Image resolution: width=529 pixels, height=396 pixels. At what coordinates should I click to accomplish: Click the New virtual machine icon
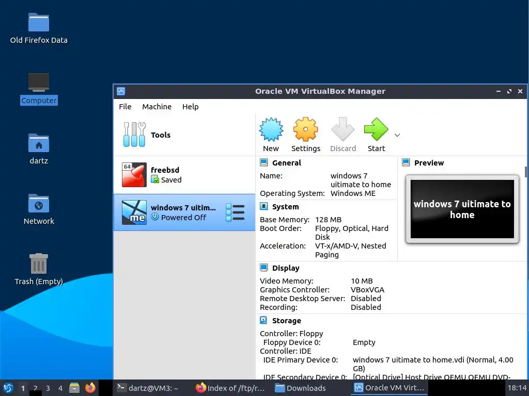(x=271, y=129)
